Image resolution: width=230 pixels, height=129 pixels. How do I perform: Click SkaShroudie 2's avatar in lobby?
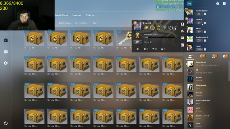(190, 39)
